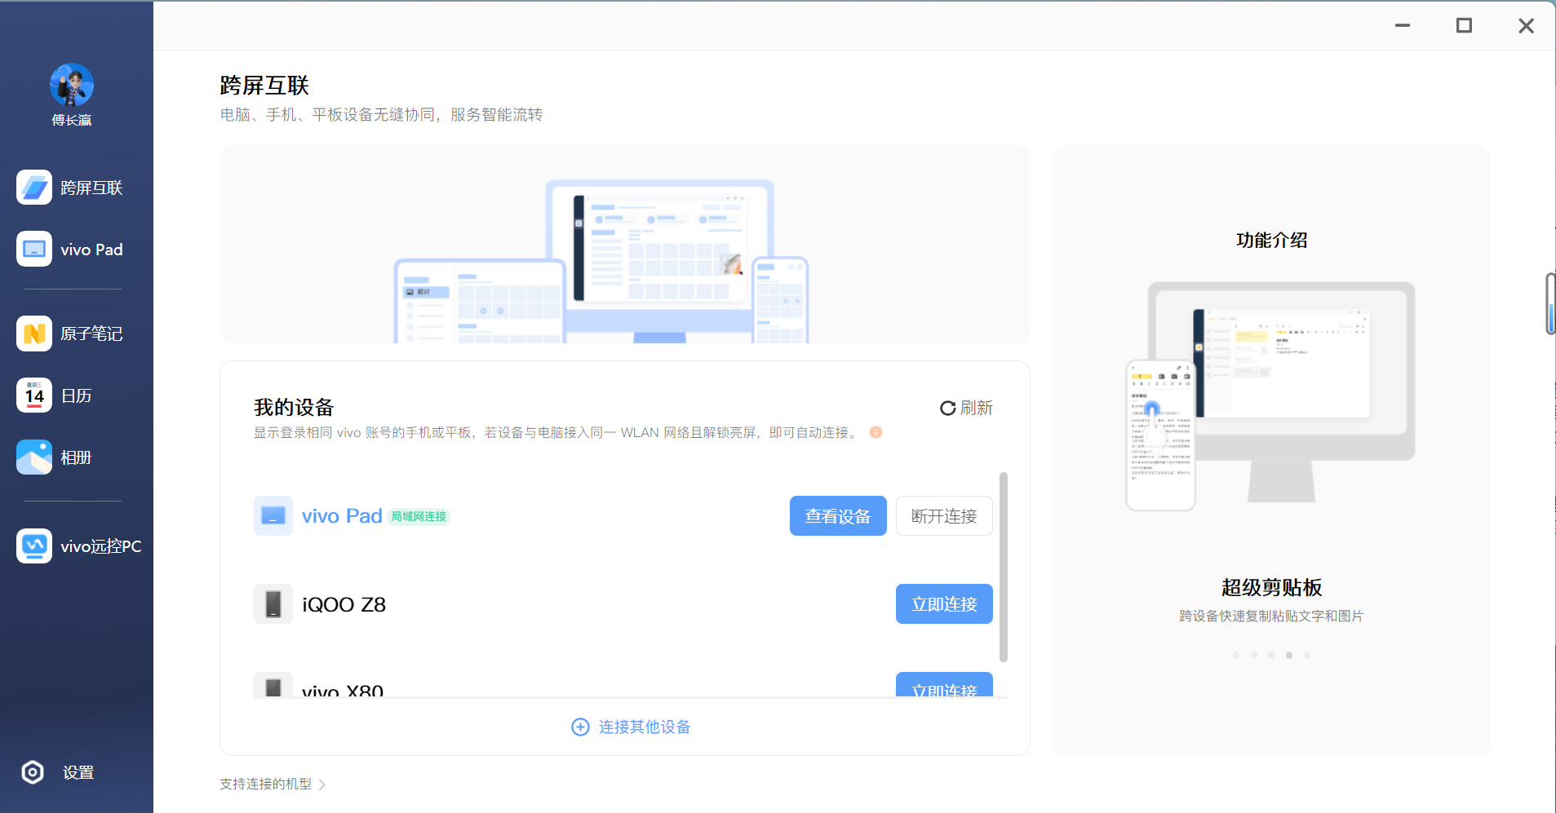This screenshot has width=1556, height=813.
Task: Select the first carousel dot indicator
Action: (1236, 655)
